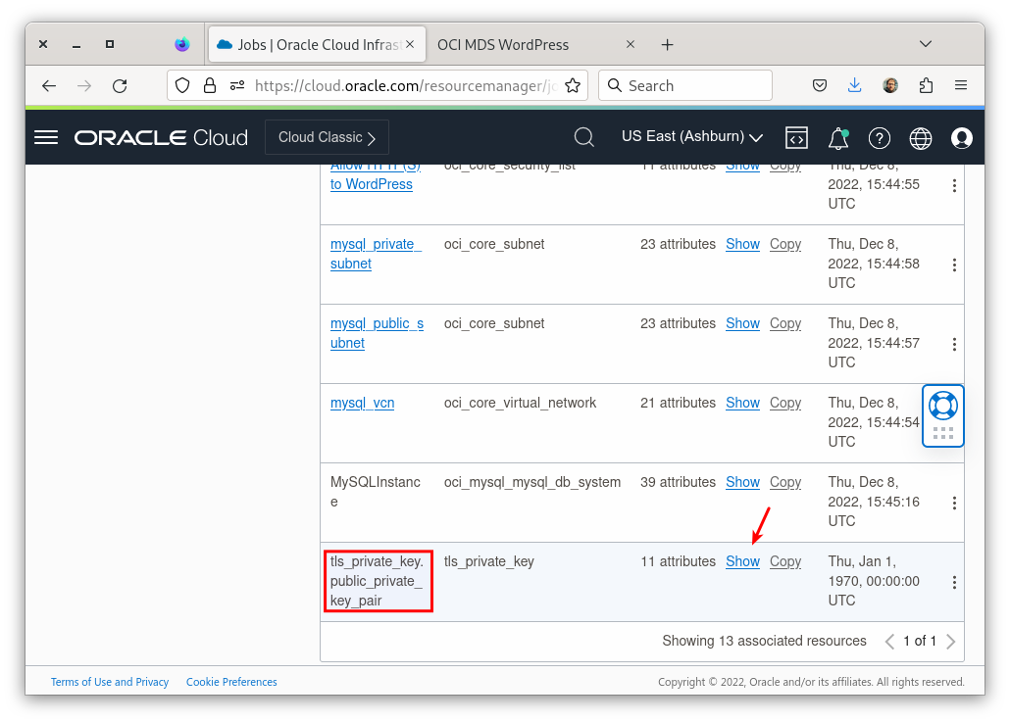
Task: Expand the US East (Ashburn) region selector
Action: 691,136
